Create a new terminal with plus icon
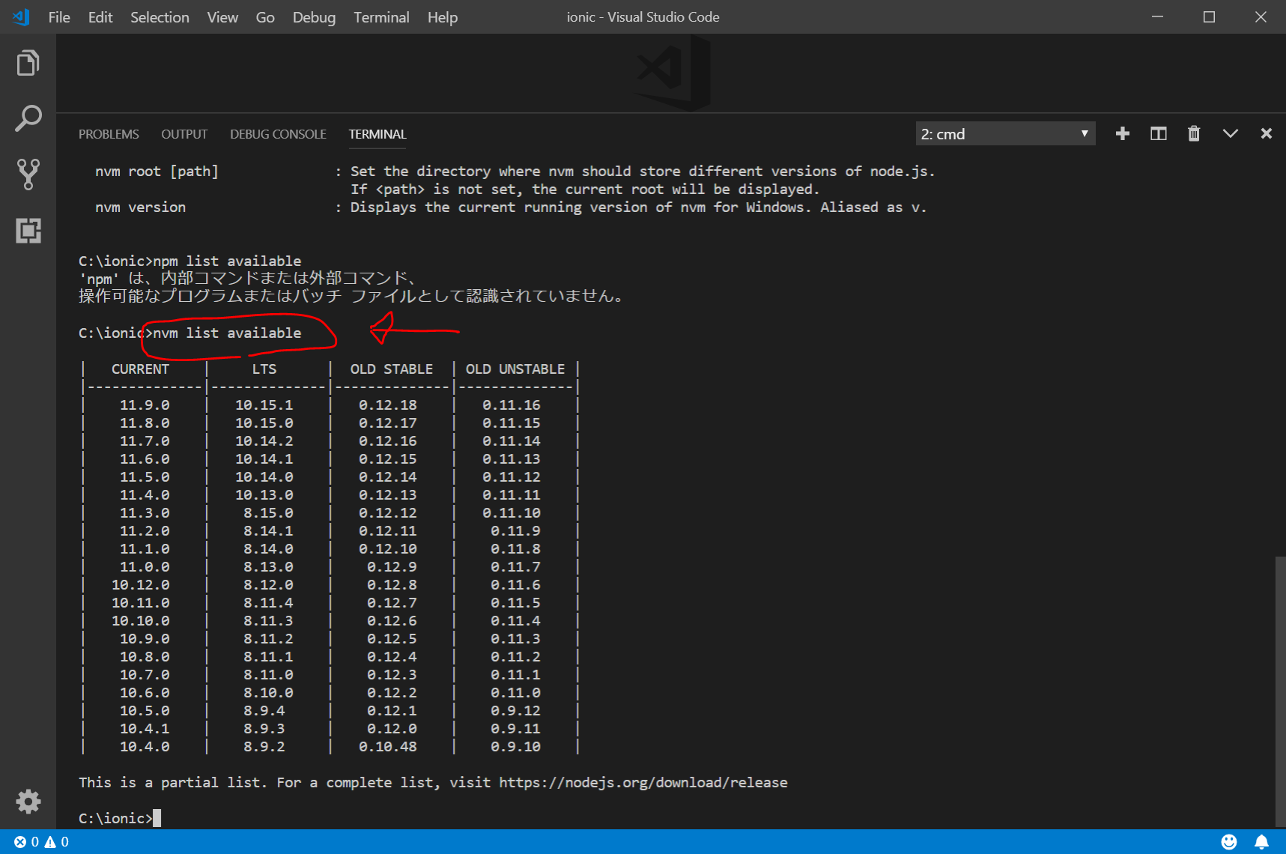1286x854 pixels. point(1122,134)
